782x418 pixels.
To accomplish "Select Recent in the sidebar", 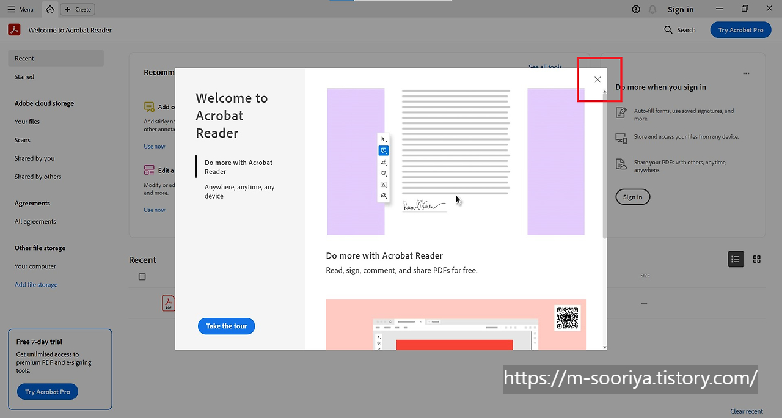I will (56, 59).
